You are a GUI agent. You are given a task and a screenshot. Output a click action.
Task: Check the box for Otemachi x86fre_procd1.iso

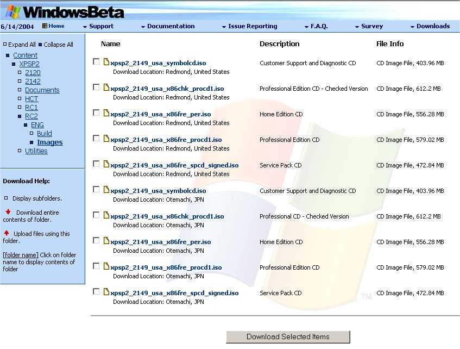coord(96,266)
